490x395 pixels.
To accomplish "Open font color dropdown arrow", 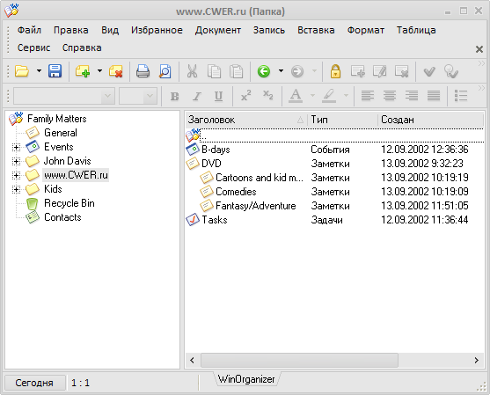I will 312,96.
